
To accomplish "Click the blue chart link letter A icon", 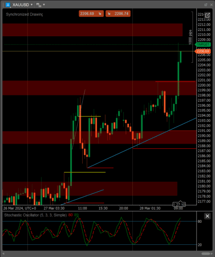I will pos(8,5).
